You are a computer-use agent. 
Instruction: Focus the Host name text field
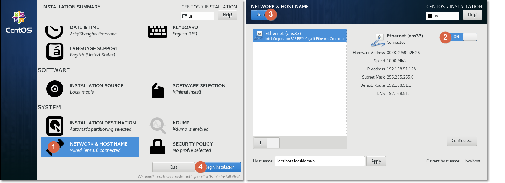click(x=320, y=161)
